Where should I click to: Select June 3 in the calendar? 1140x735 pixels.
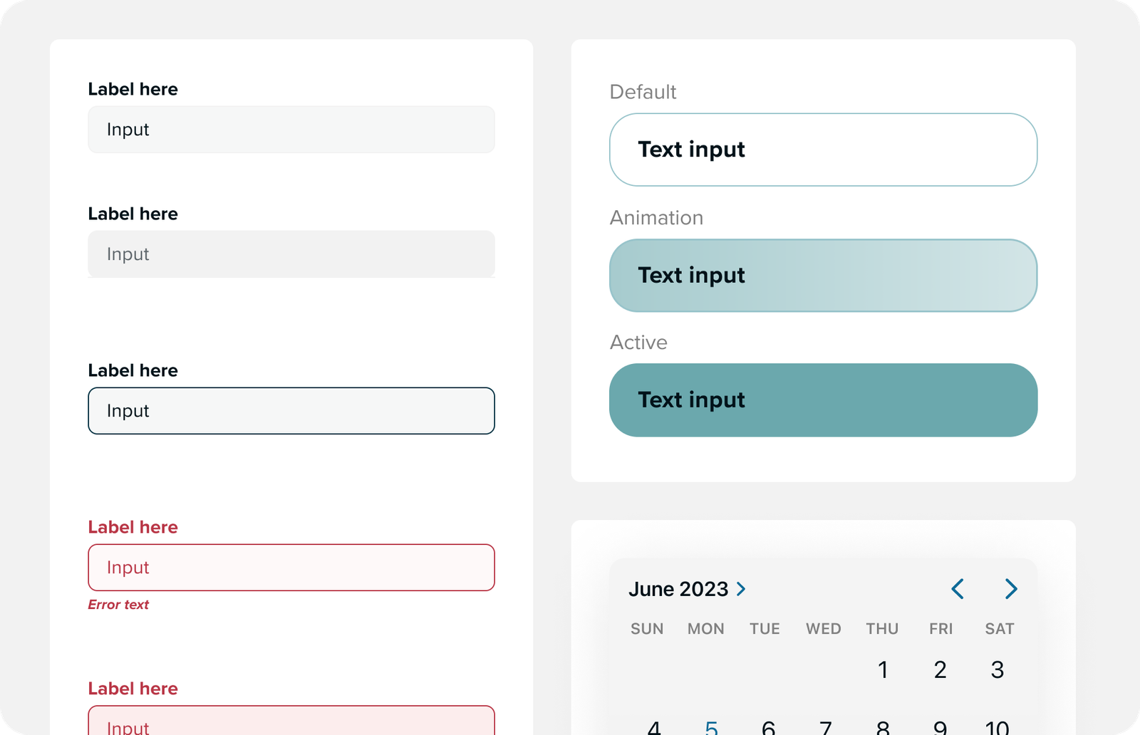coord(997,669)
